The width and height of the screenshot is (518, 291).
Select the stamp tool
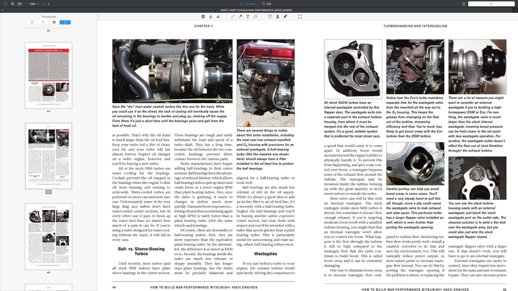point(278,17)
